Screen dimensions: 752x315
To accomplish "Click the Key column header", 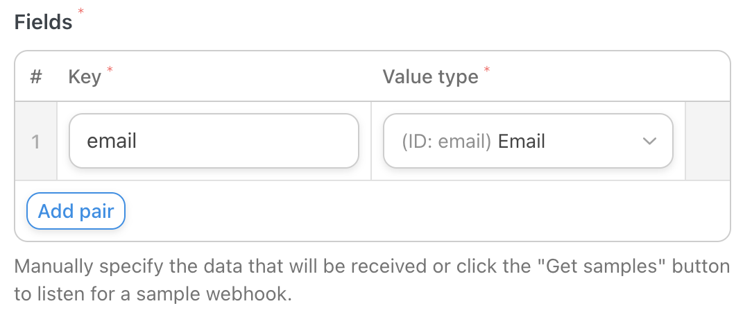I will point(85,76).
